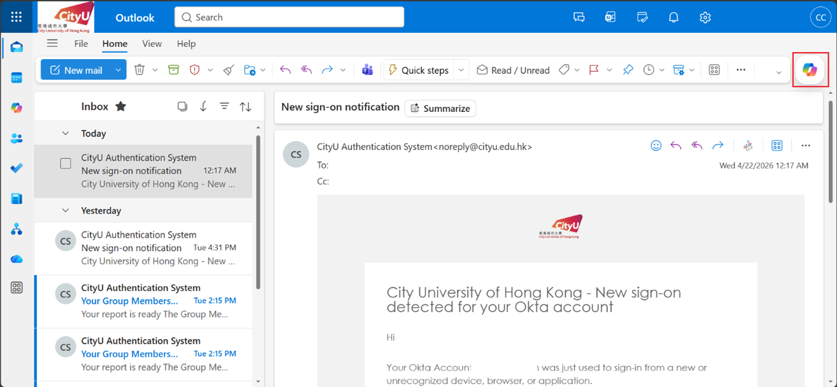
Task: Click the Copilot icon in the ribbon
Action: [810, 70]
